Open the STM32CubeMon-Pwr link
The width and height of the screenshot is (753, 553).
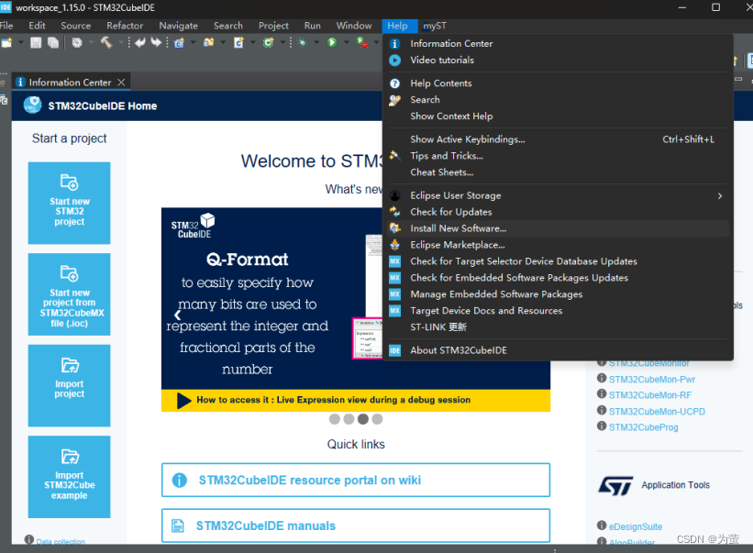click(652, 380)
